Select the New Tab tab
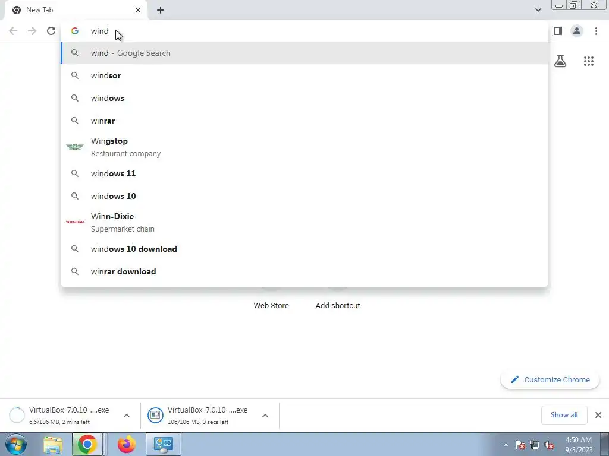This screenshot has width=609, height=456. pyautogui.click(x=76, y=10)
